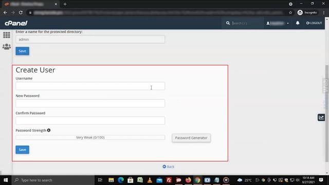Open Task View from taskbar
Screen dimensions: 329x185
pos(100,180)
